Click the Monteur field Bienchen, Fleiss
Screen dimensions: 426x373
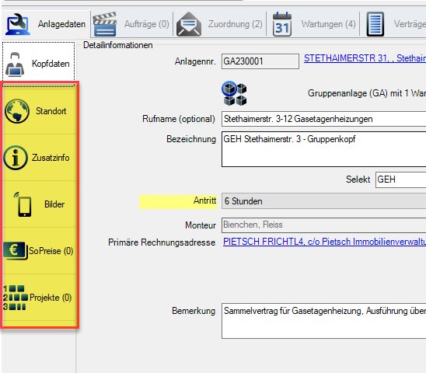click(324, 225)
